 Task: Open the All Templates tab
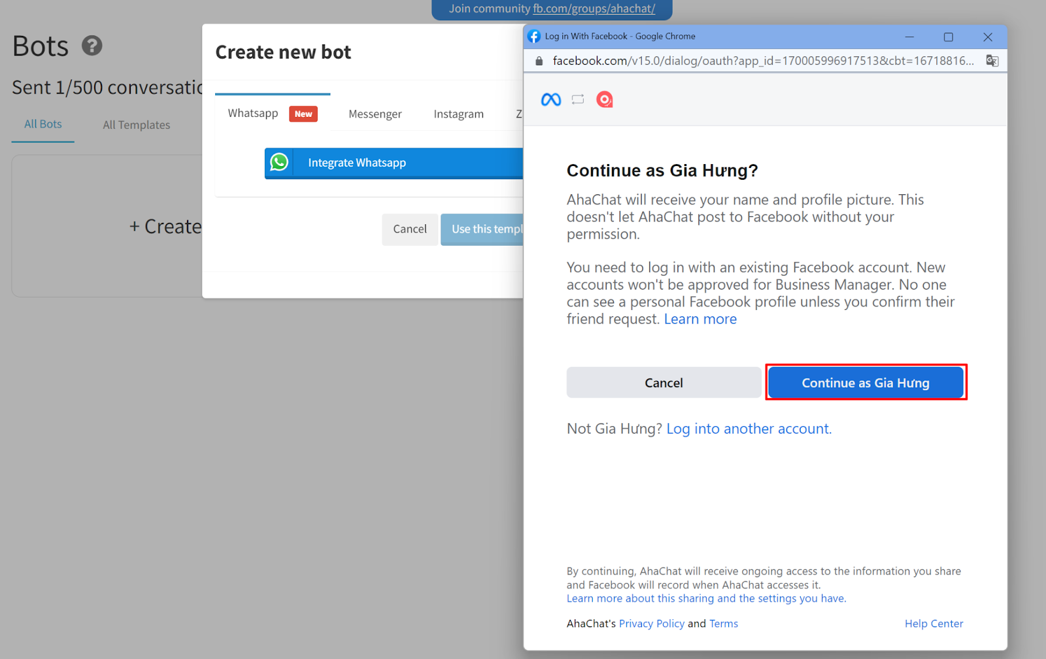tap(137, 125)
